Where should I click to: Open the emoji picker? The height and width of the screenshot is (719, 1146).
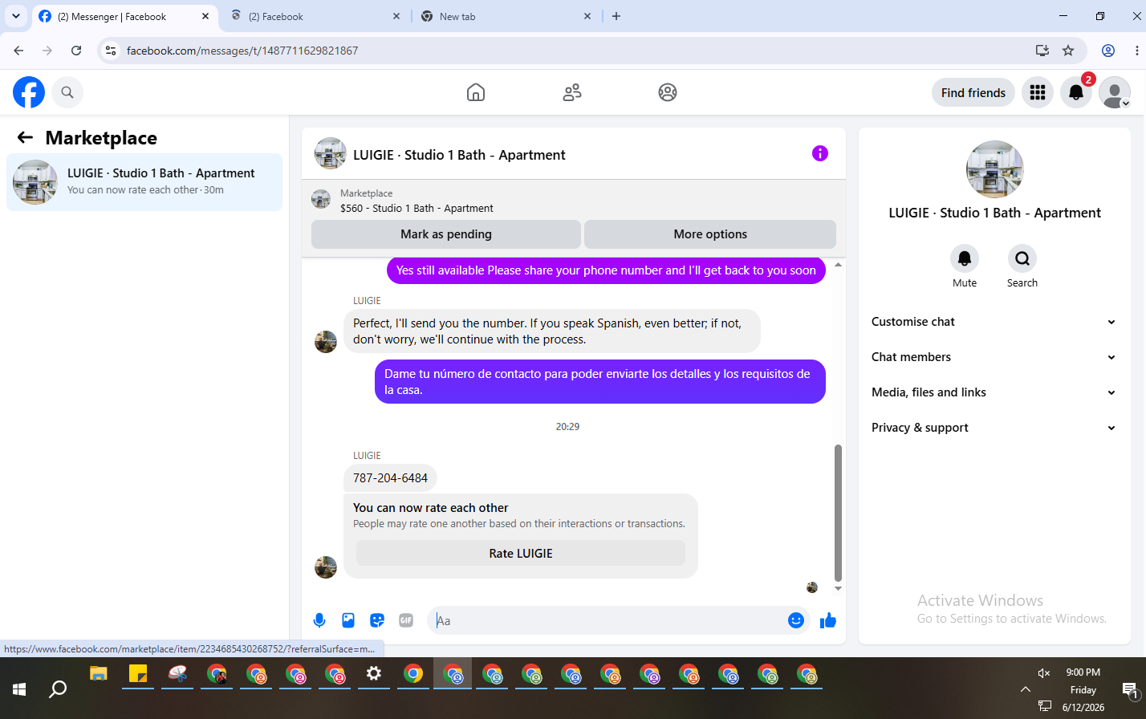pyautogui.click(x=796, y=620)
